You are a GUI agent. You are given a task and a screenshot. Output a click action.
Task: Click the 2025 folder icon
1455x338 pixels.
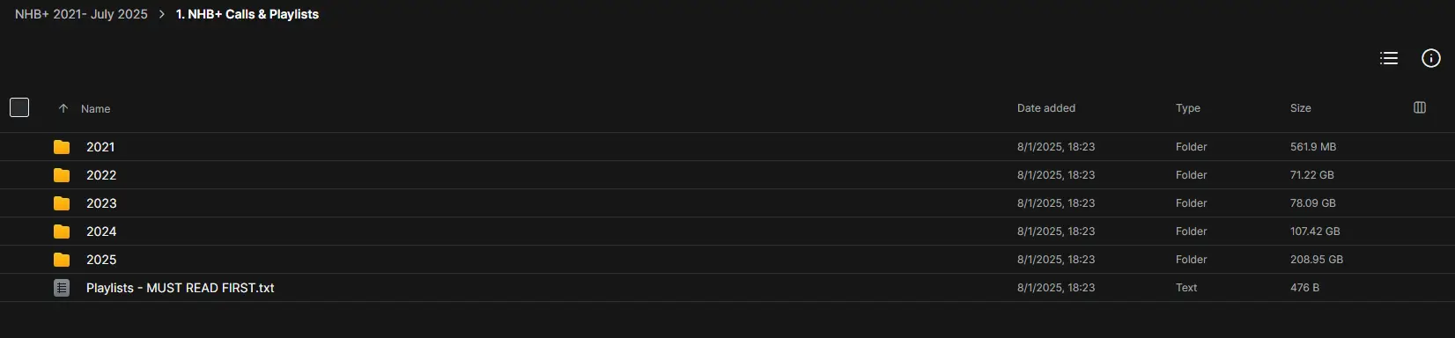tap(62, 260)
